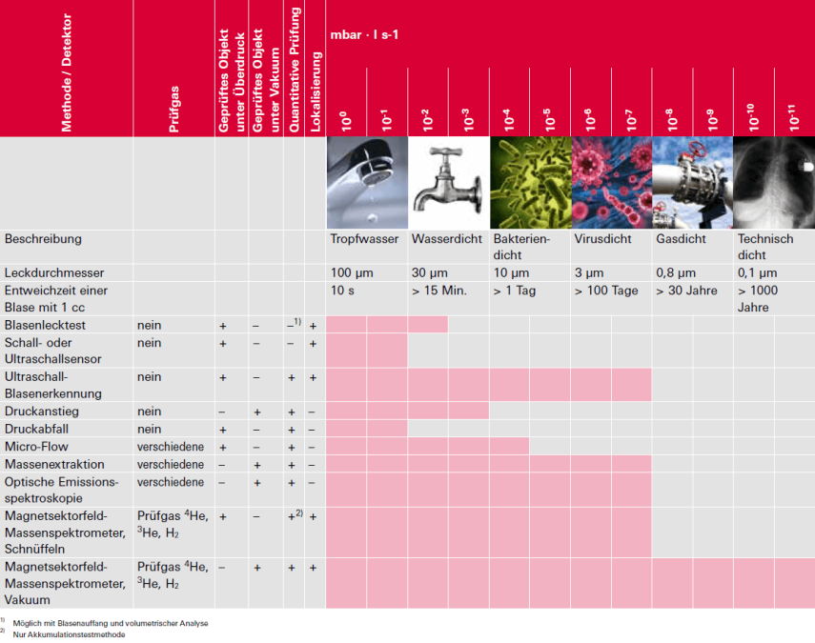Click the chest X-ray pacemaker image
815x643 pixels.
[x=774, y=182]
